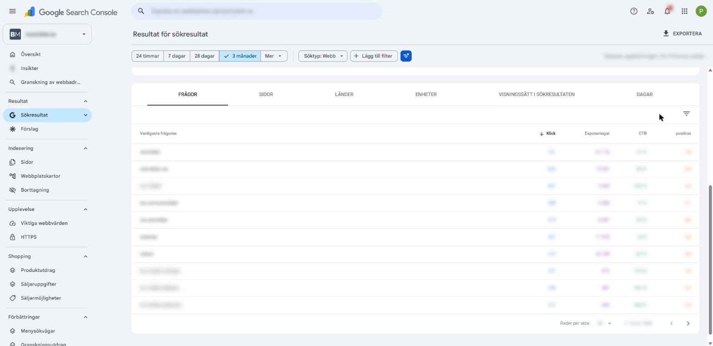Screen dimensions: 713x346
Task: Open Granskning av webbadress in sidebar
Action: coord(47,82)
